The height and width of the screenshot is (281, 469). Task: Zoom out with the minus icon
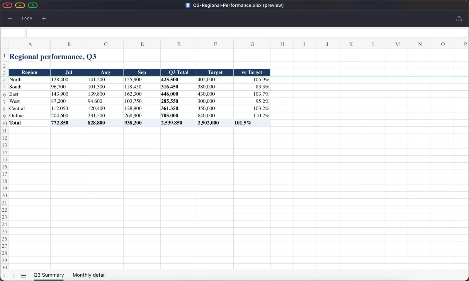[10, 19]
